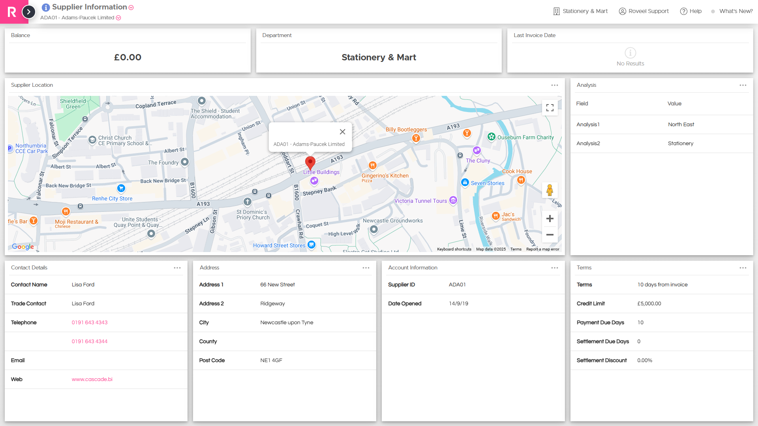This screenshot has height=426, width=758.
Task: Zoom in the map with plus
Action: point(550,219)
